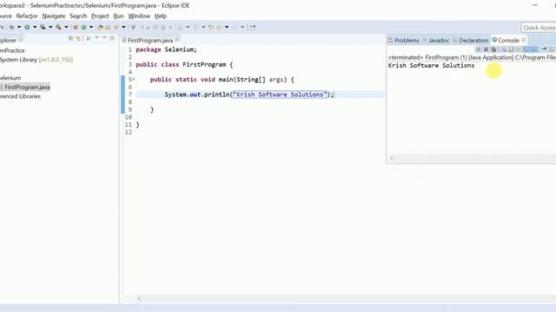Open the Search menu

pyautogui.click(x=78, y=16)
